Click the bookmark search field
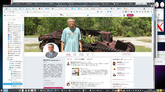 tap(13, 19)
